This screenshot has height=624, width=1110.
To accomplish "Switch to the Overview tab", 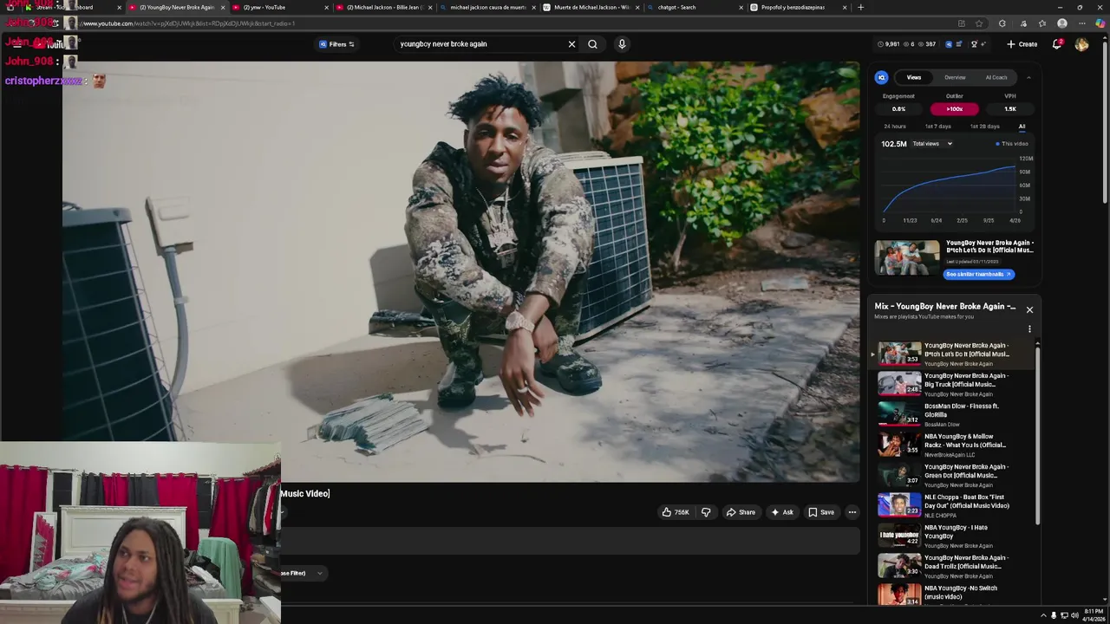I will (x=955, y=77).
